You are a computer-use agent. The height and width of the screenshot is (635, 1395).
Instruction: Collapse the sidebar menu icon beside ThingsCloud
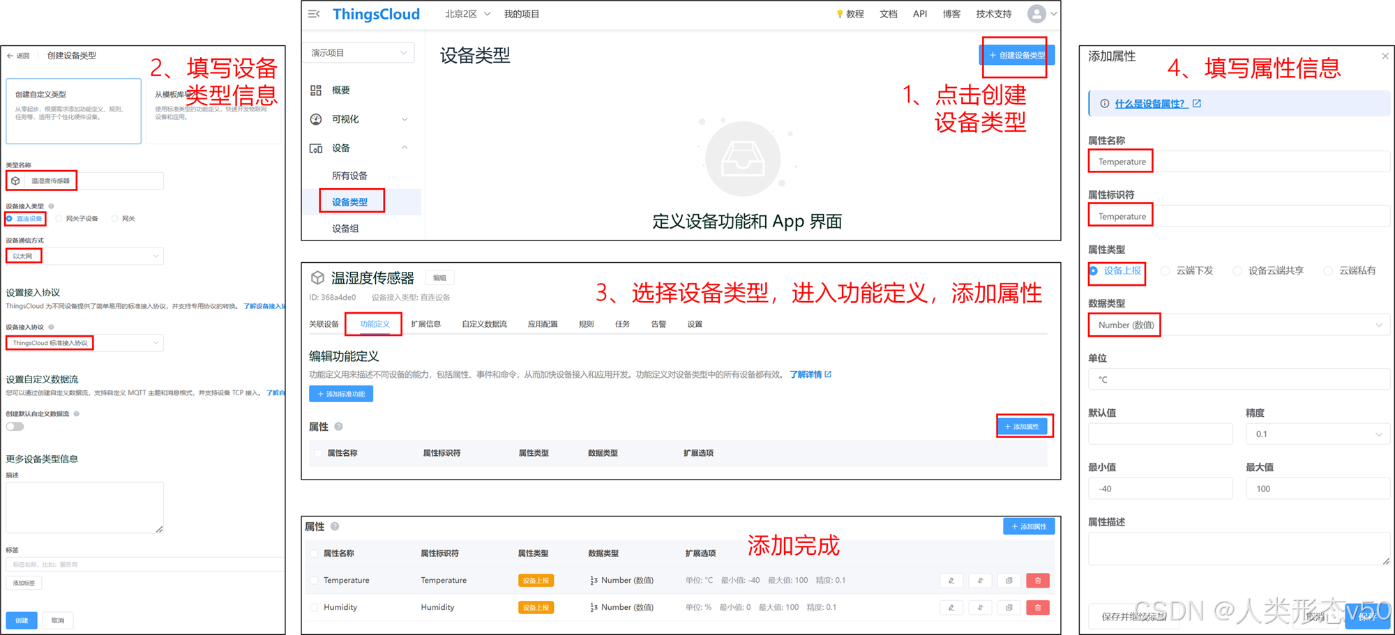tap(314, 14)
